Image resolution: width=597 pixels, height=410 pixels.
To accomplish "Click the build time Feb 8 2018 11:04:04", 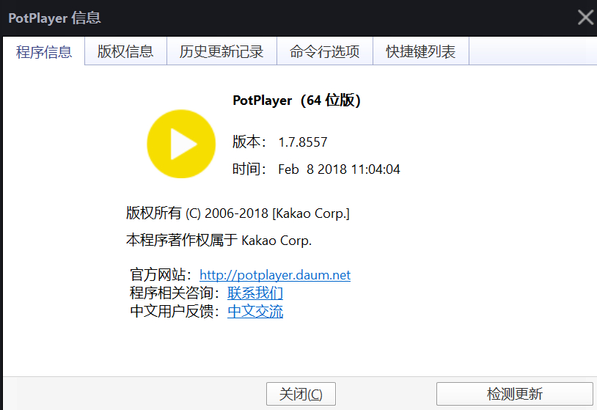I will pos(339,169).
